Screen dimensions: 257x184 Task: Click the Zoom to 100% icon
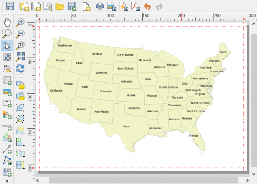point(20,45)
